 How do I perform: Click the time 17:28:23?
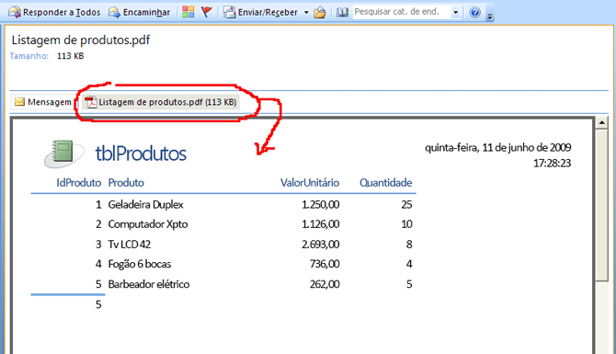pyautogui.click(x=552, y=163)
